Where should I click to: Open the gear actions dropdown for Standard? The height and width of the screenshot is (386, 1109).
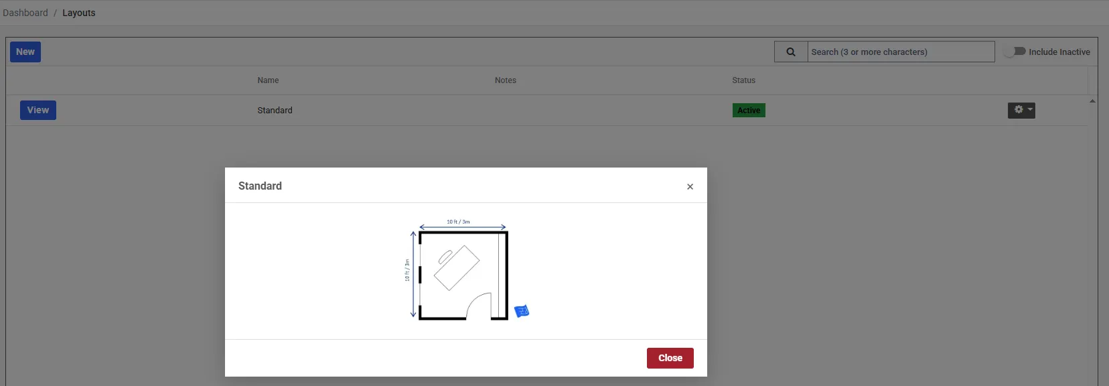tap(1021, 110)
